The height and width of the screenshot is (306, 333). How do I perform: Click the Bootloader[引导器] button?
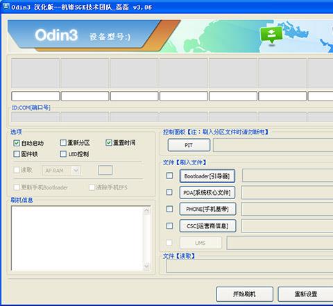(207, 176)
